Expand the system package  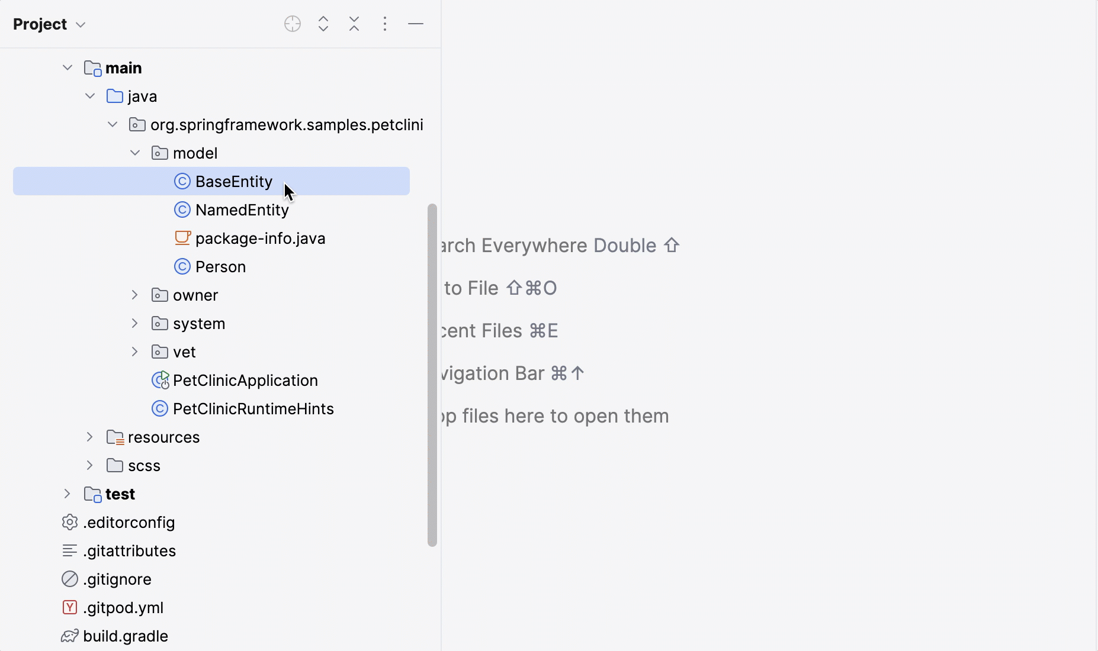click(x=134, y=323)
